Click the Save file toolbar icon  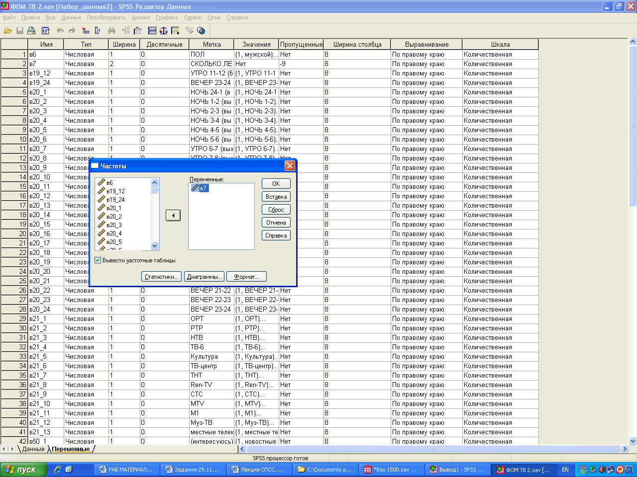pos(20,31)
